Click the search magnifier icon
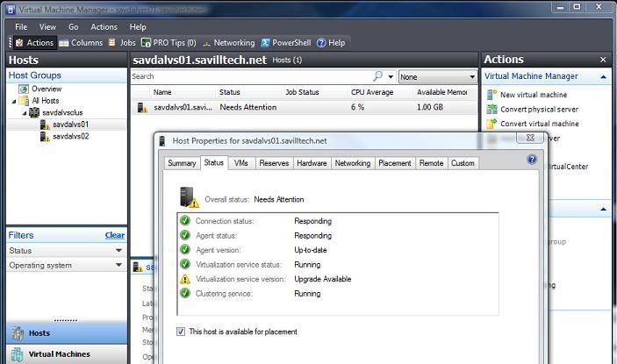This screenshot has height=364, width=617. click(377, 75)
